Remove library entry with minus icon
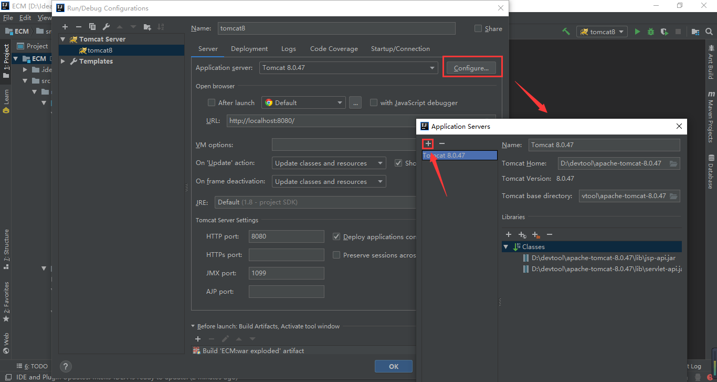Viewport: 717px width, 382px height. coord(550,234)
